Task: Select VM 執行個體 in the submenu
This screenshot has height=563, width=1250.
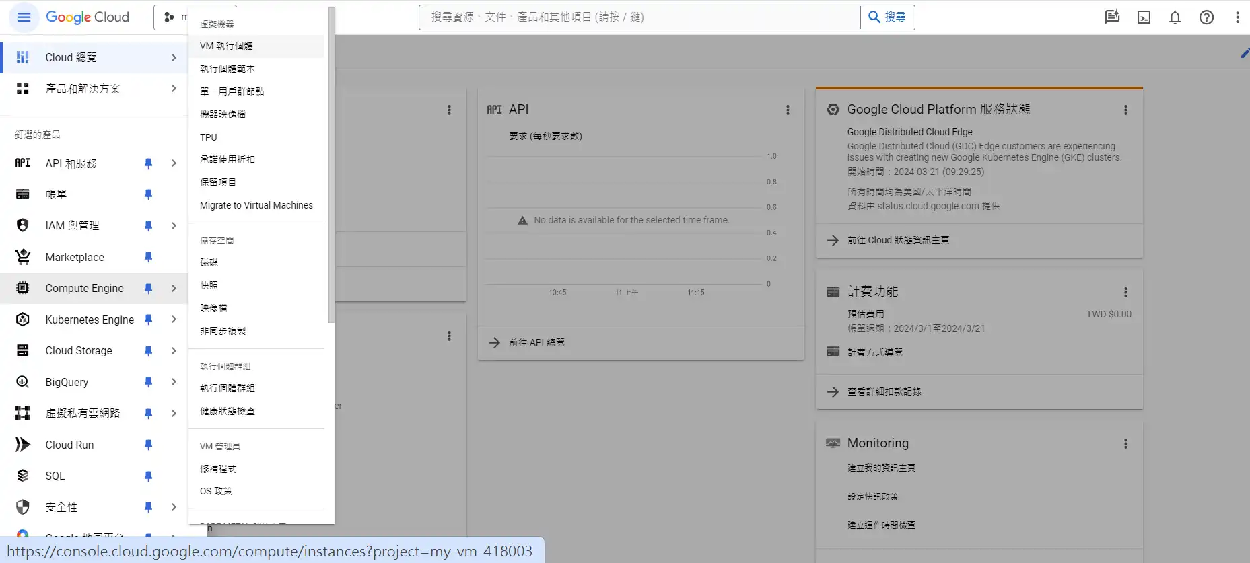Action: [x=226, y=46]
